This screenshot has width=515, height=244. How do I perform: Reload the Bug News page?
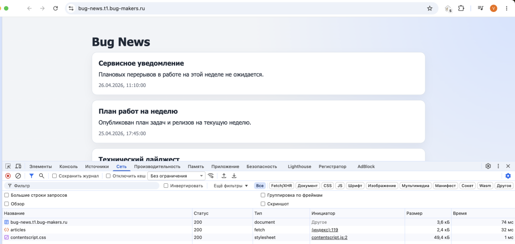[x=56, y=8]
